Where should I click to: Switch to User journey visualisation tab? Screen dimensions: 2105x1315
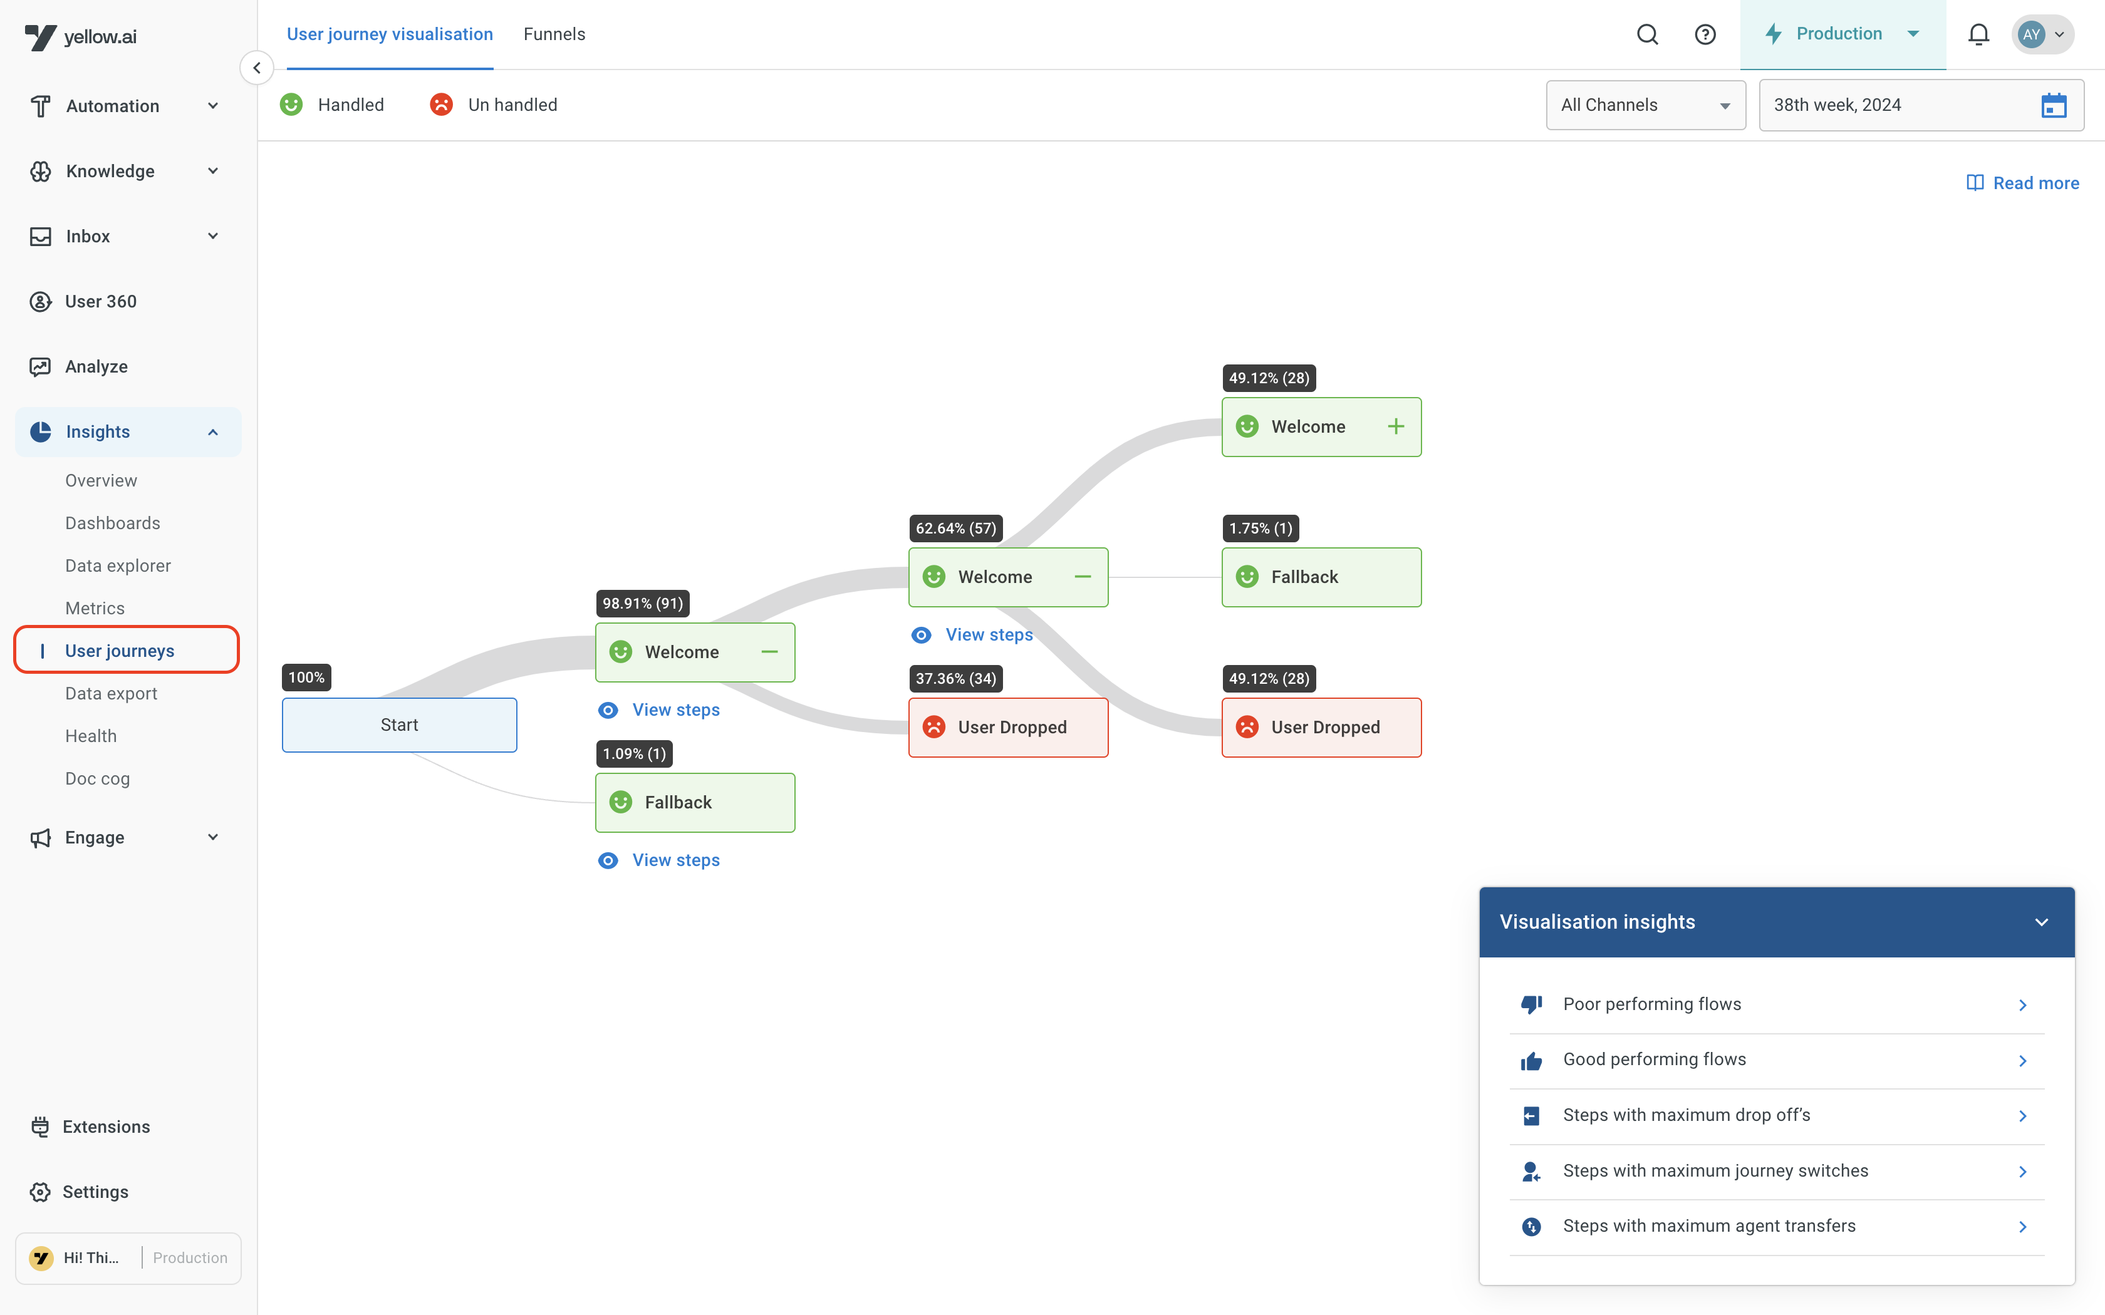point(390,35)
